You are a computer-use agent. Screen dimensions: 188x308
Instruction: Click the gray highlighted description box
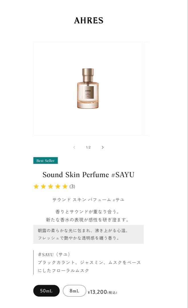88,234
